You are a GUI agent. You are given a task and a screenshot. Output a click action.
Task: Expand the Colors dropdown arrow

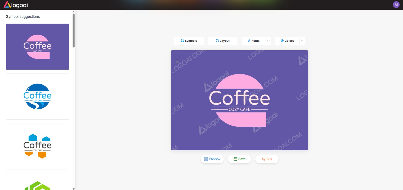(302, 41)
